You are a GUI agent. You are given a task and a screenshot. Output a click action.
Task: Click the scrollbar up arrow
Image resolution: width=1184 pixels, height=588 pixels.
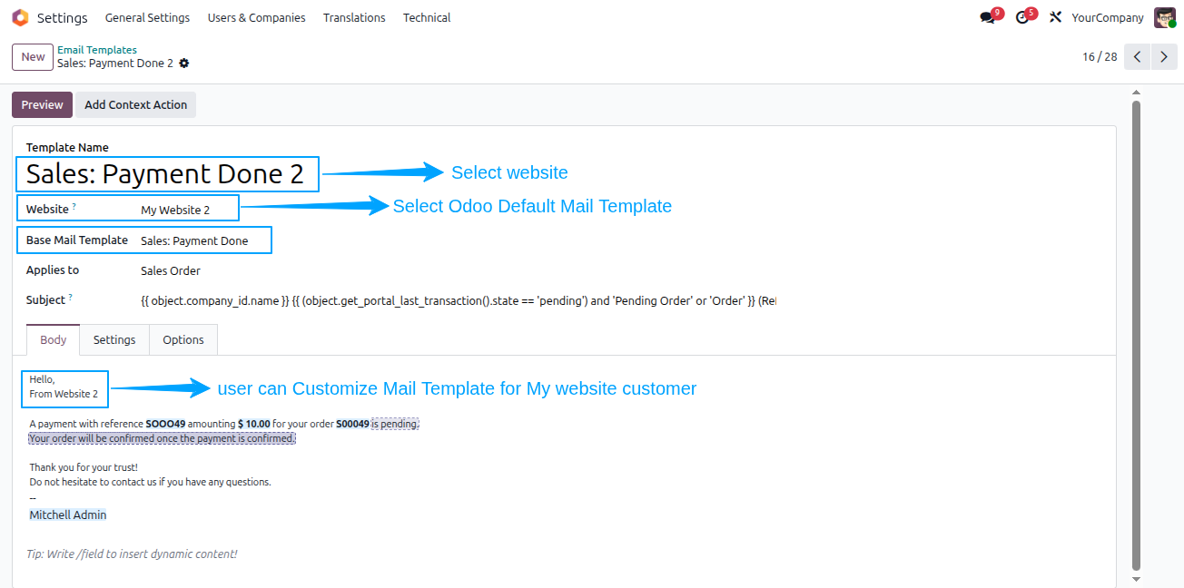[1136, 92]
